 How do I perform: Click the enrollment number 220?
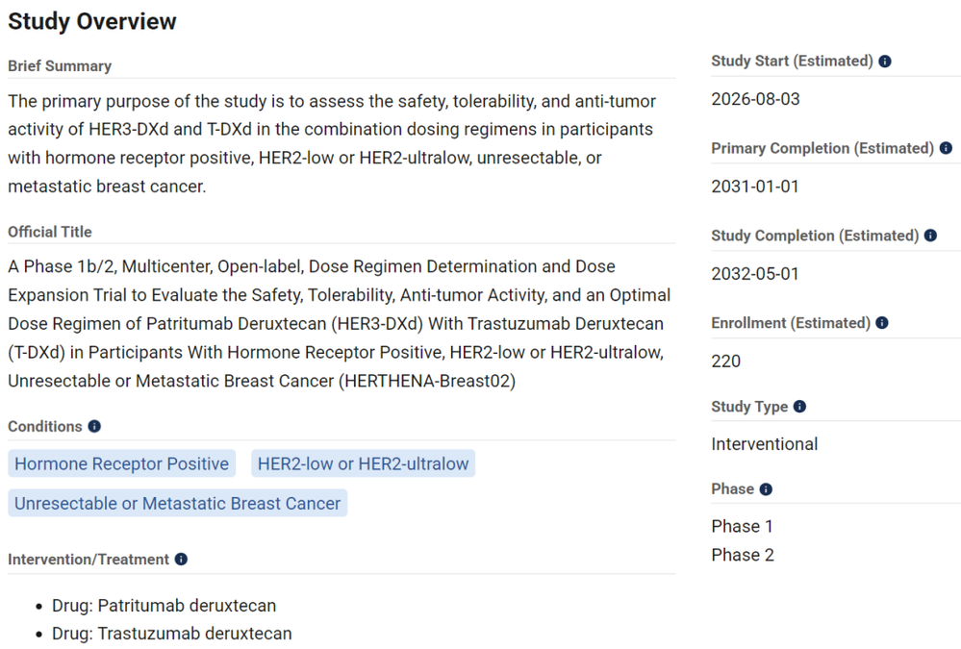725,362
